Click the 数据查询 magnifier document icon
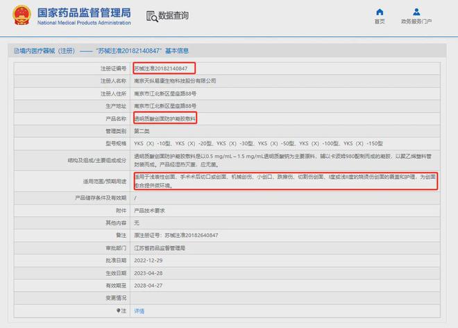 pyautogui.click(x=151, y=15)
